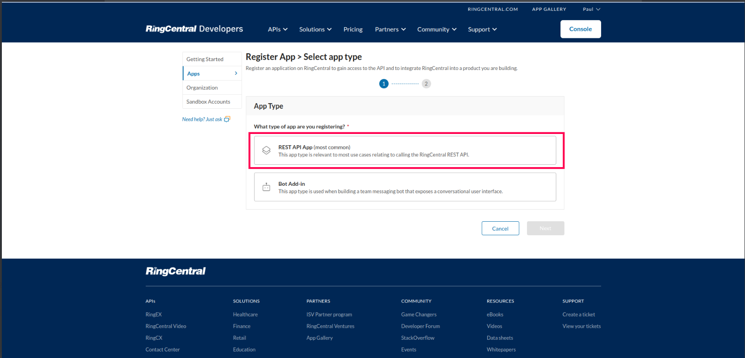This screenshot has height=358, width=745.
Task: Open ISV Partner program footer link
Action: coord(329,315)
